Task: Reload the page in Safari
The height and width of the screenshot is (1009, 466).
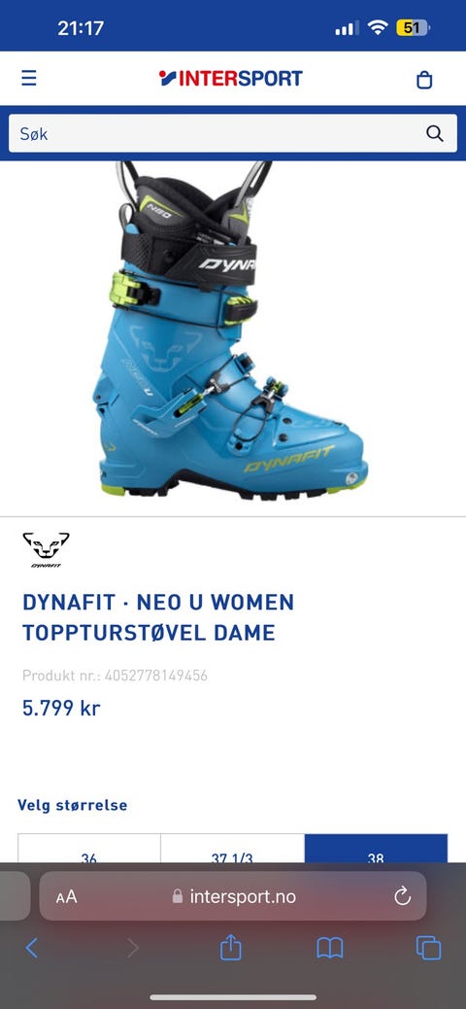Action: 402,895
